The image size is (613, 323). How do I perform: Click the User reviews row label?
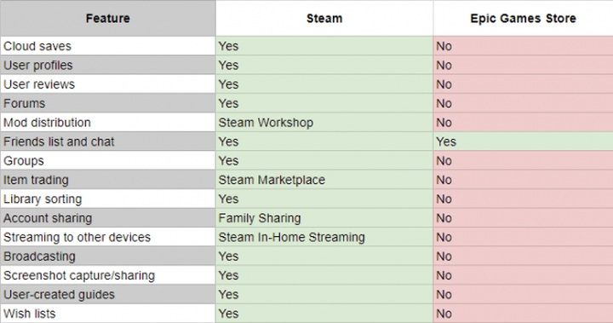pyautogui.click(x=107, y=84)
